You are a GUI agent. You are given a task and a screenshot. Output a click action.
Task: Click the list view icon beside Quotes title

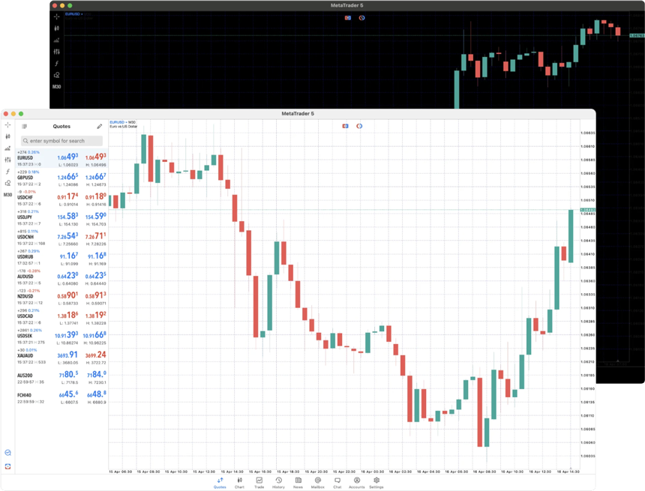[25, 126]
